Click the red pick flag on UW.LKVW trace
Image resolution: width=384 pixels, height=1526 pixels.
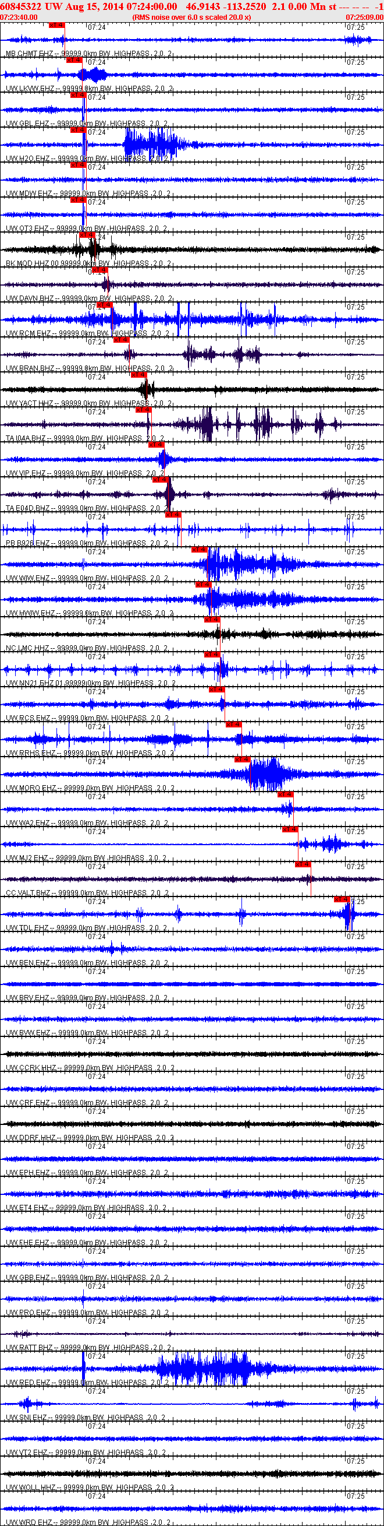pyautogui.click(x=73, y=60)
